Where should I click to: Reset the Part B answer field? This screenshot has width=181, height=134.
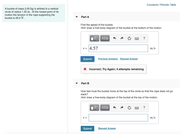129,108
